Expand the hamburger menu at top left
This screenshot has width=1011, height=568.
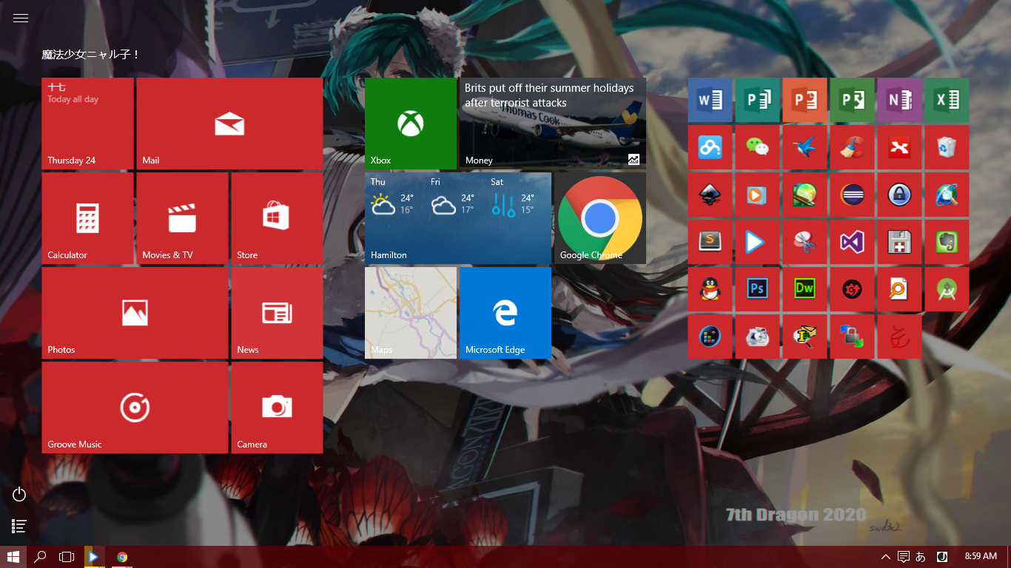click(x=21, y=18)
